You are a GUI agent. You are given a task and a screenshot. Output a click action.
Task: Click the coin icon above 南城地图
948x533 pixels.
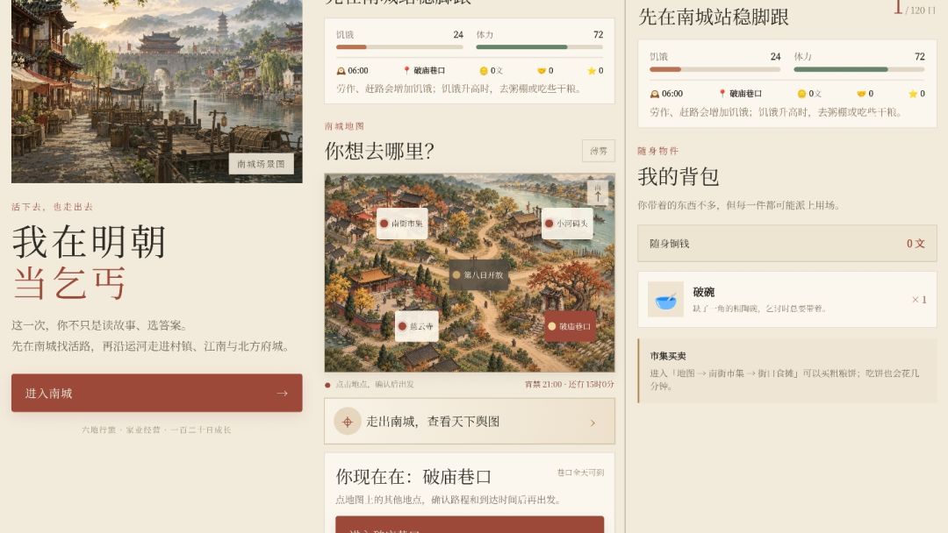coord(484,71)
